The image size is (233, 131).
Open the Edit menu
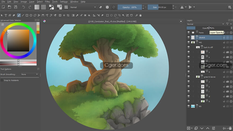pyautogui.click(x=9, y=2)
